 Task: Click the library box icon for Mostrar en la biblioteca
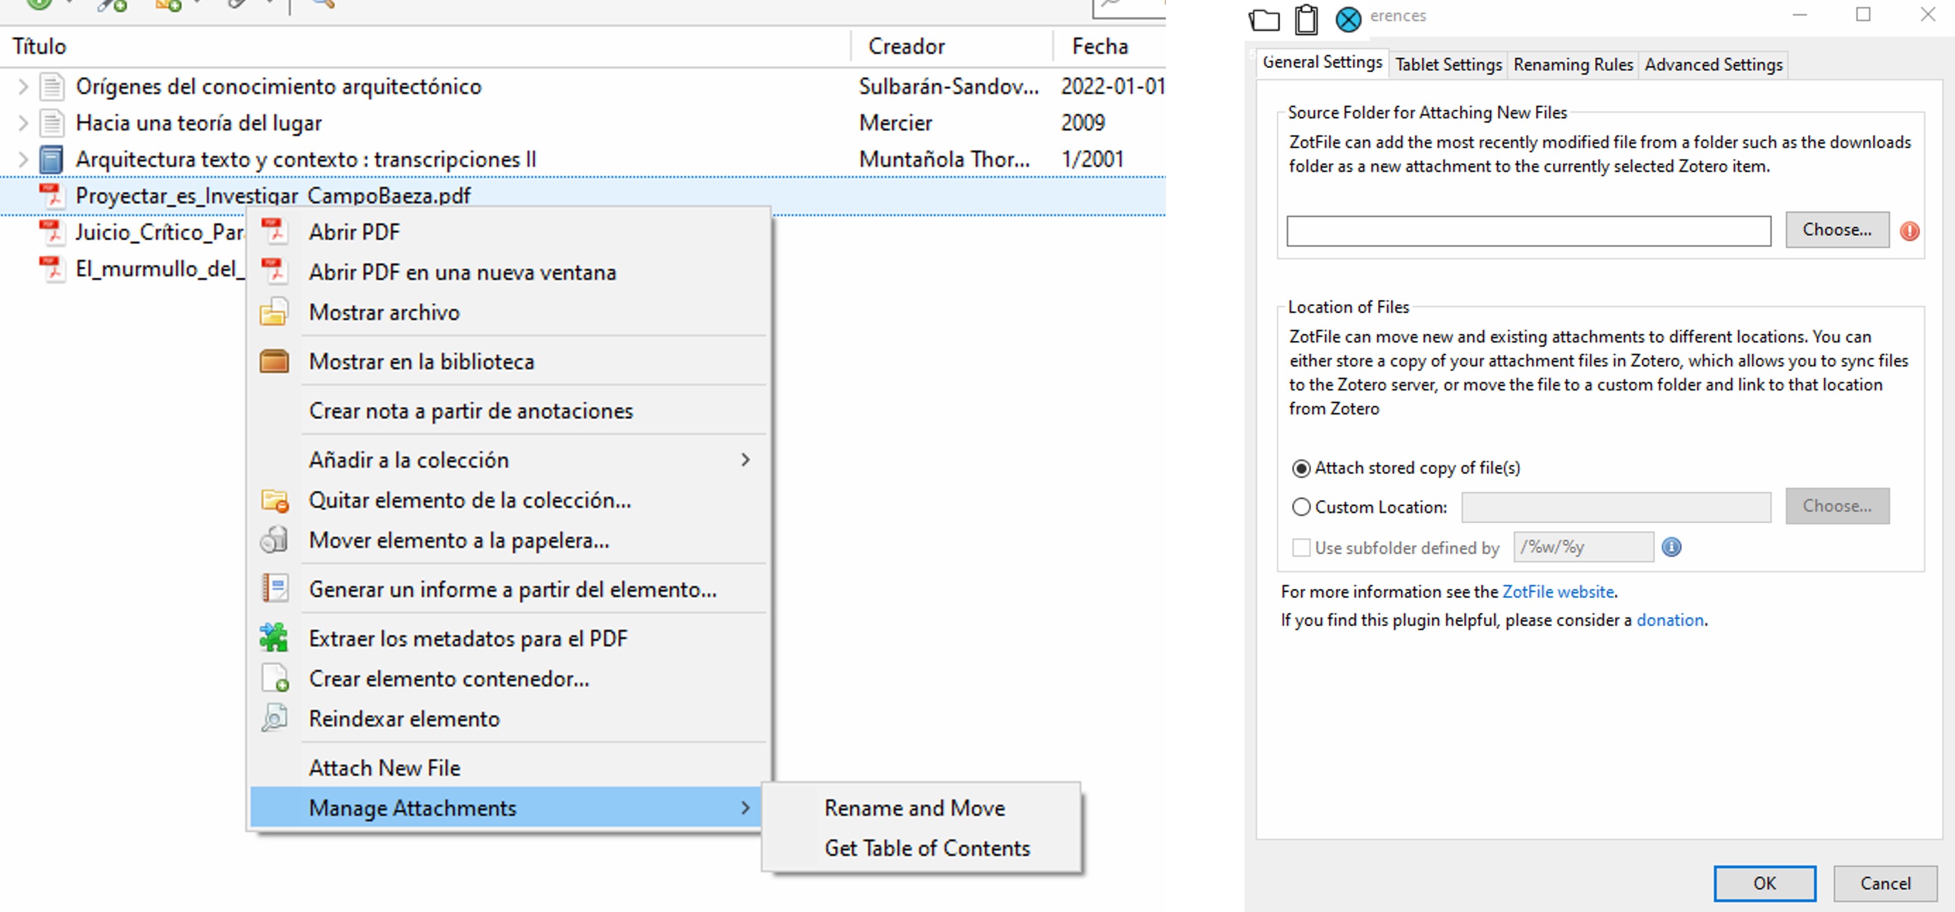(273, 361)
